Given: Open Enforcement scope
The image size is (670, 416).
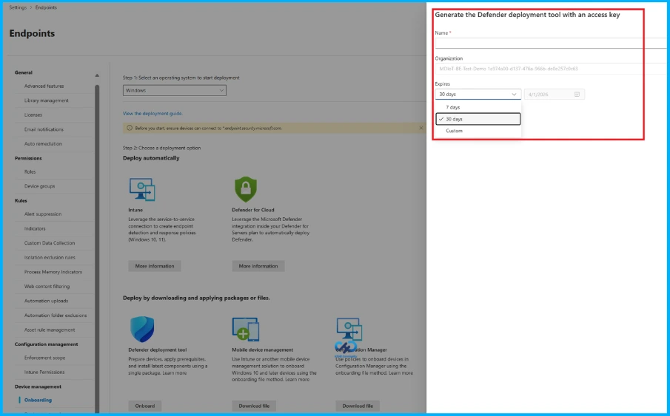Looking at the screenshot, I should (x=45, y=358).
